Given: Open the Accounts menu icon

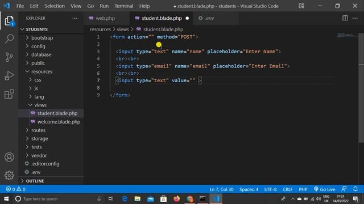Looking at the screenshot, I should tap(9, 158).
